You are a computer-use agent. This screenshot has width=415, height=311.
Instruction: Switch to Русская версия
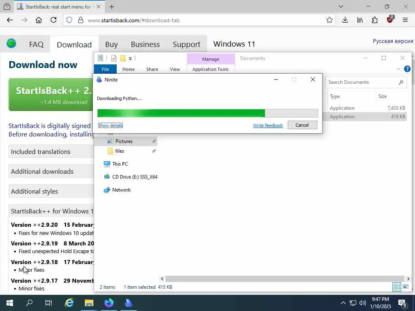click(x=393, y=41)
